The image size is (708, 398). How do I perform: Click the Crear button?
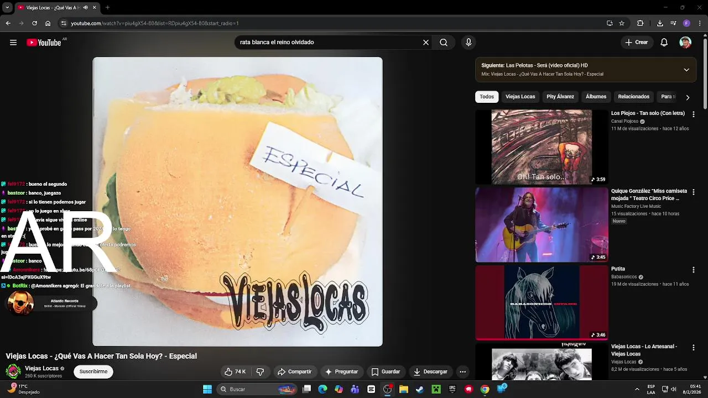pyautogui.click(x=636, y=43)
